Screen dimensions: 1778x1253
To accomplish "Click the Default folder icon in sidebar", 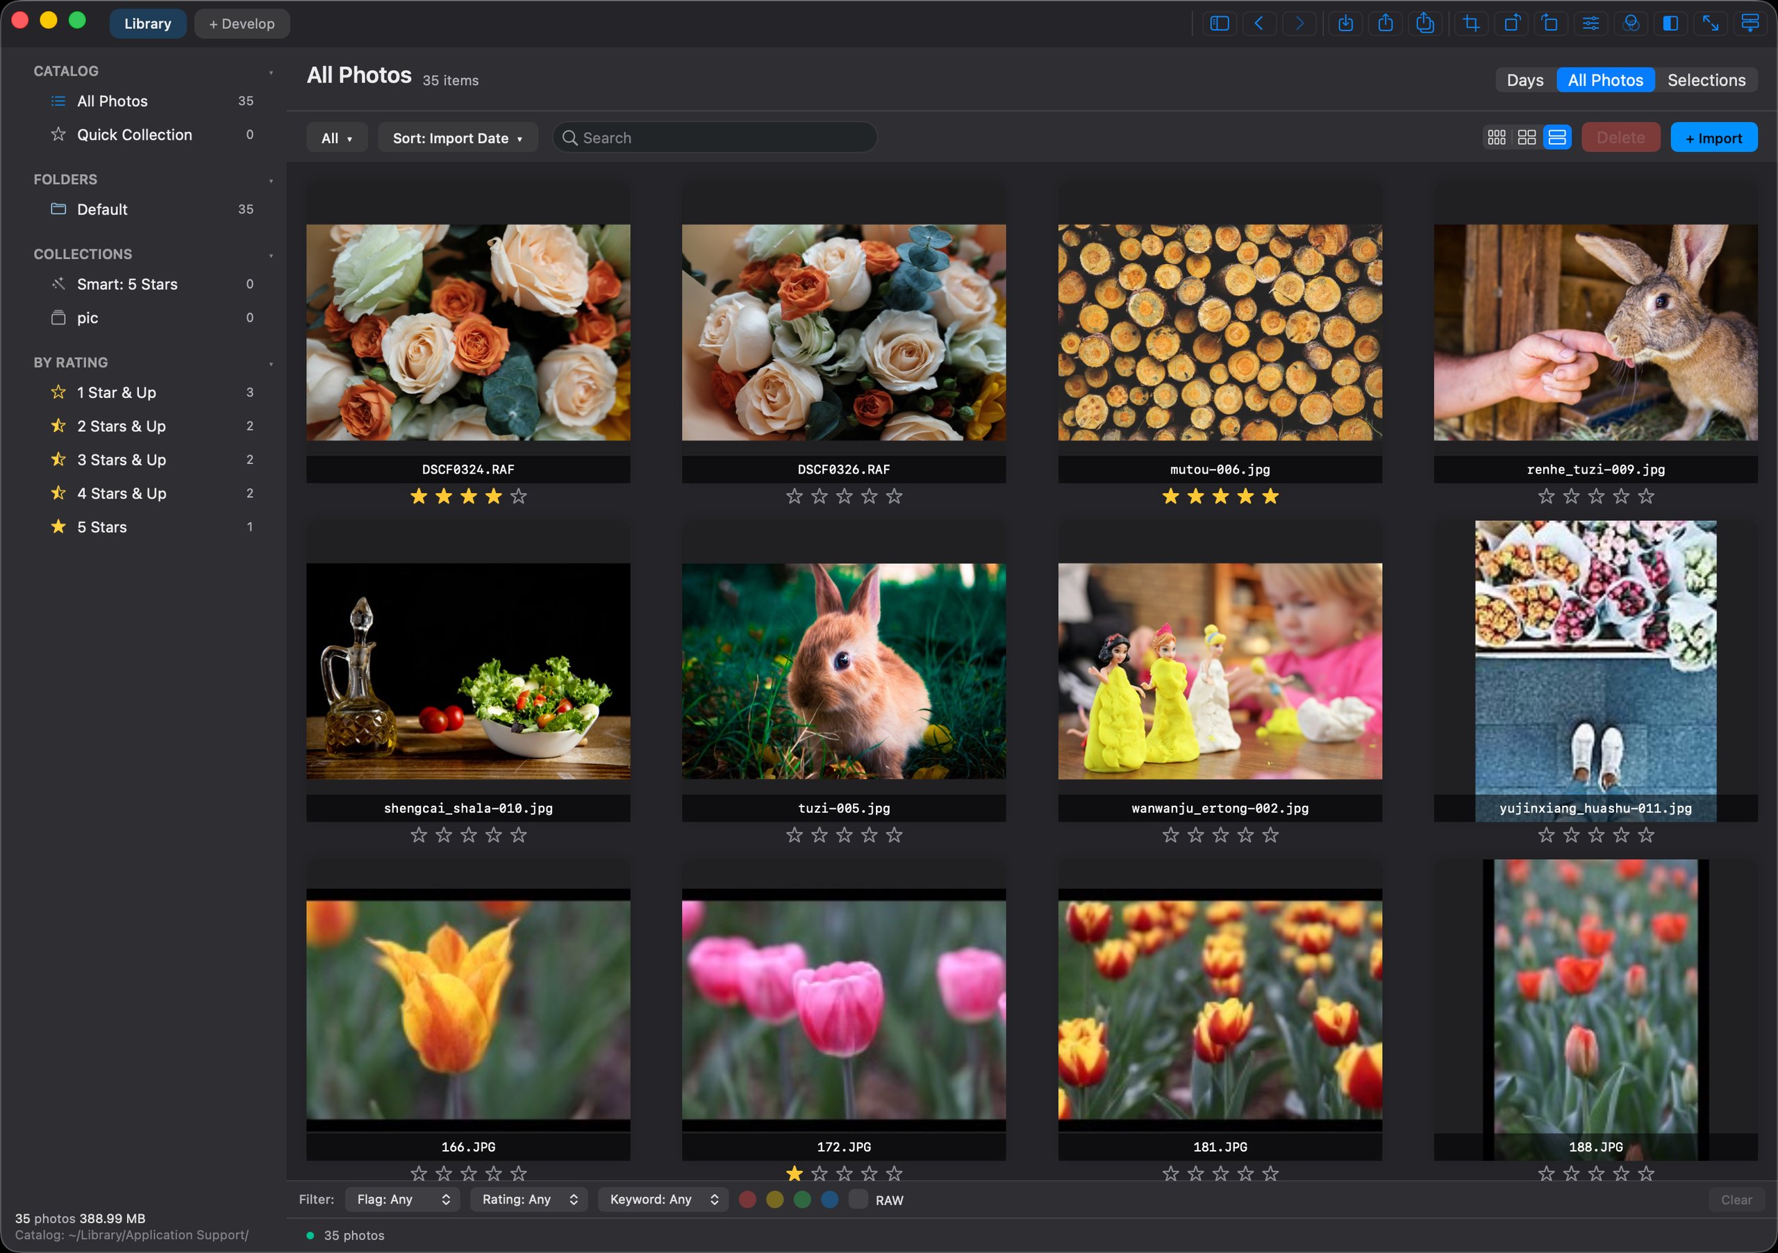I will [x=58, y=208].
